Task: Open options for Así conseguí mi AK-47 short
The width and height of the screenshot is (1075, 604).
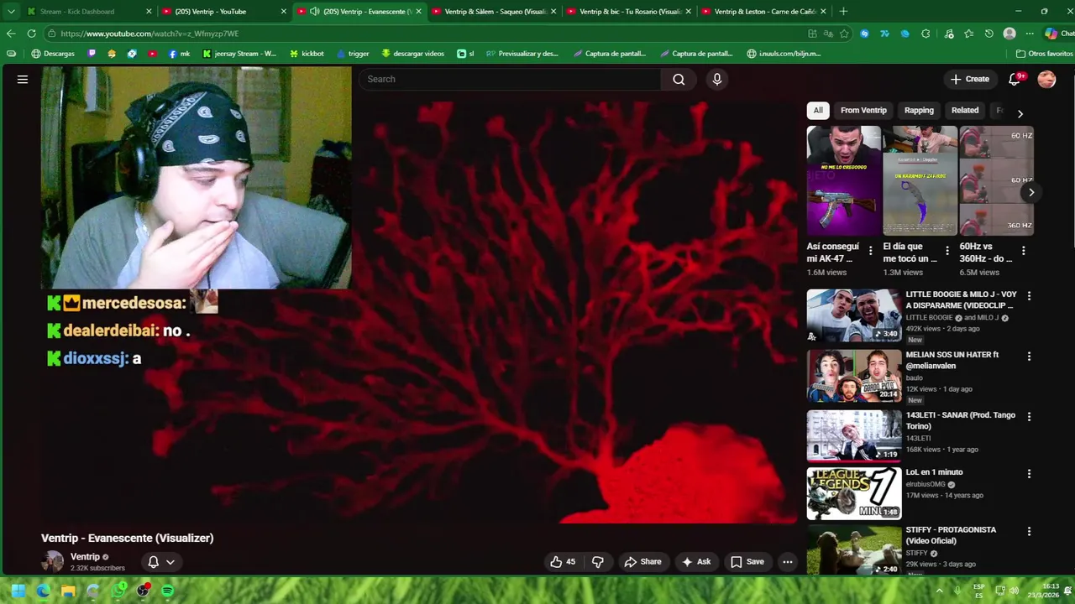Action: click(870, 250)
